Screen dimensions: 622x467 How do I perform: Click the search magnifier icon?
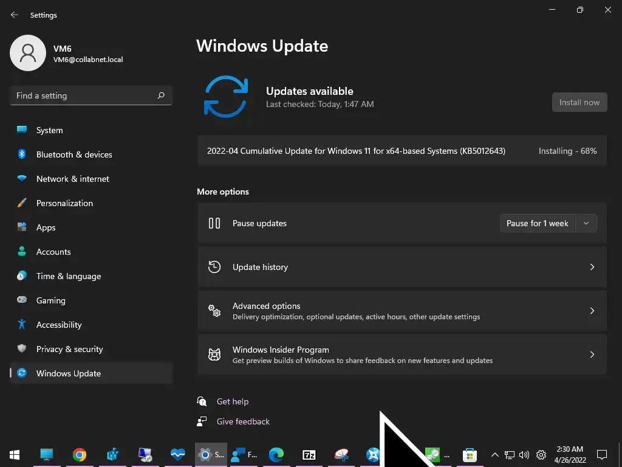click(161, 95)
